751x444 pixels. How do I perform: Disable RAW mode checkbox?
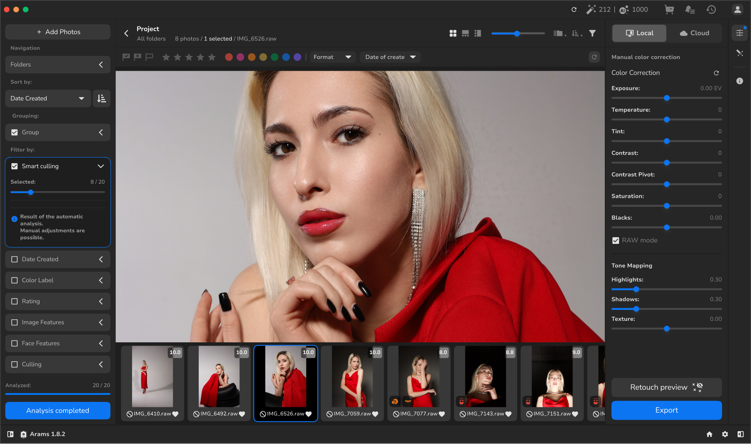click(x=616, y=240)
